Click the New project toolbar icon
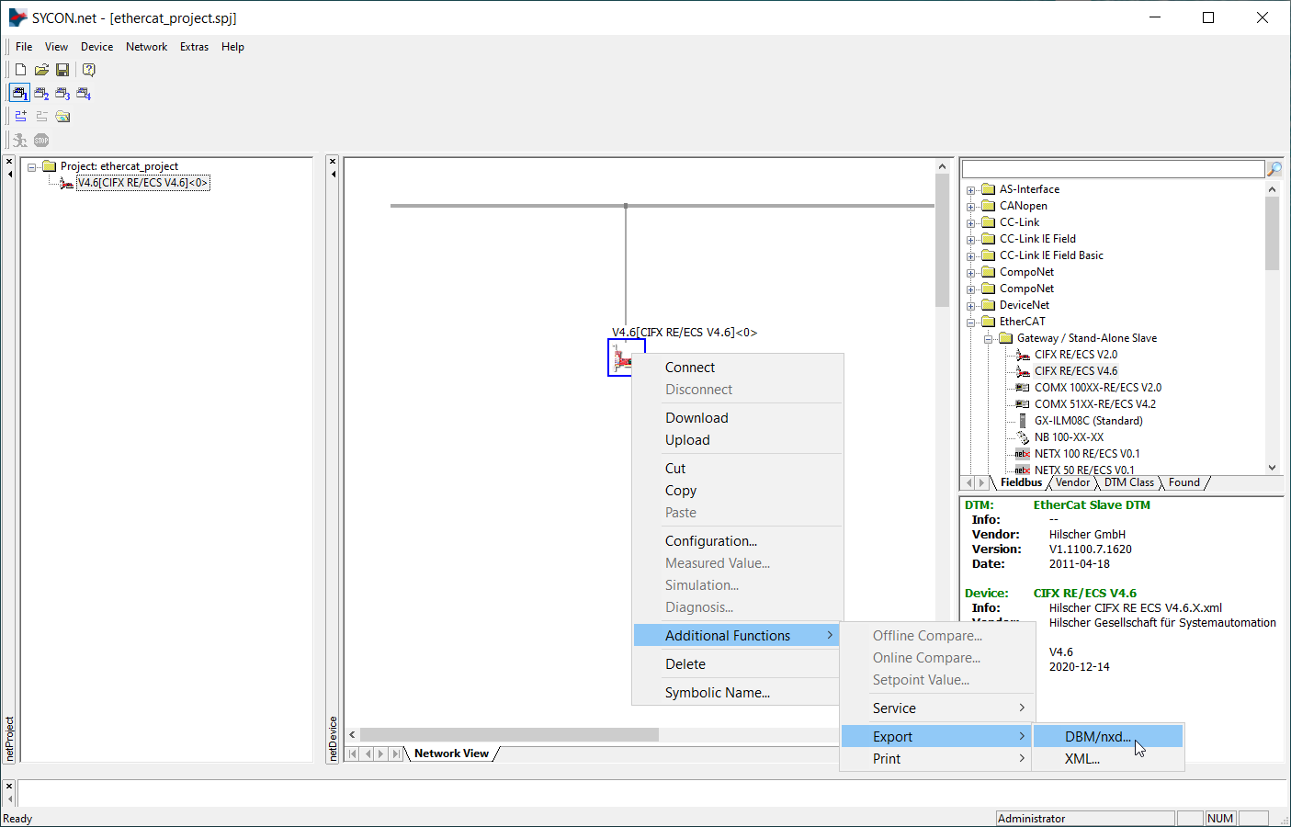 20,70
